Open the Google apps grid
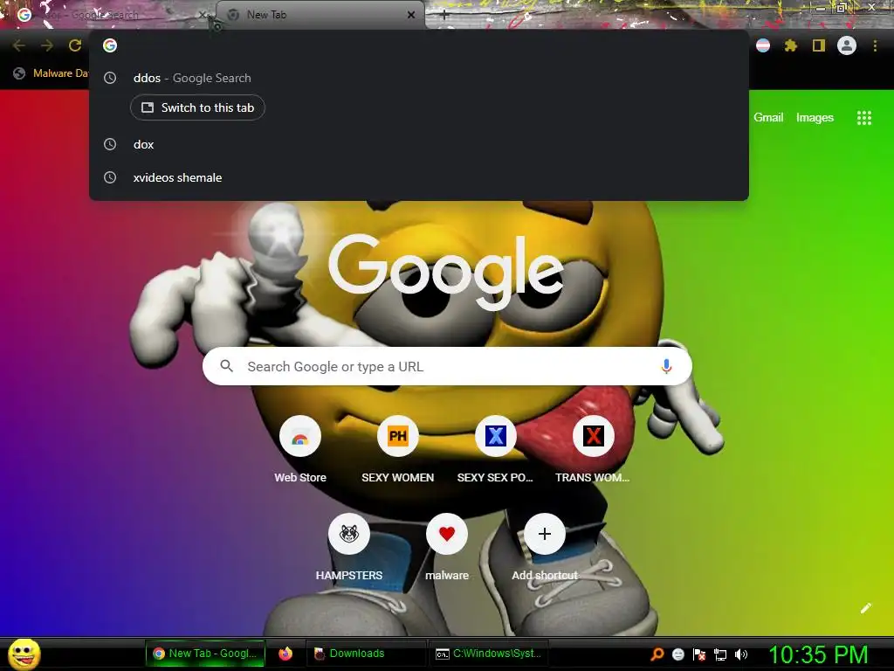This screenshot has width=894, height=671. point(863,118)
